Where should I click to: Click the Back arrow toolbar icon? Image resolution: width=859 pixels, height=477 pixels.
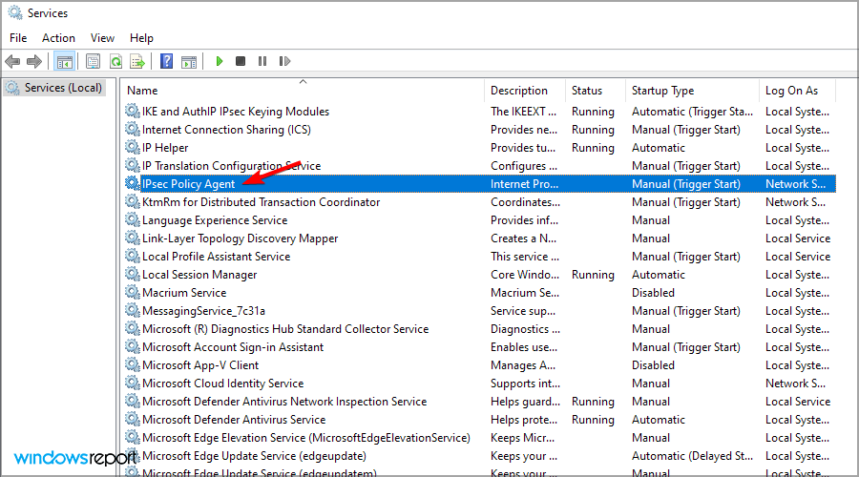(12, 61)
